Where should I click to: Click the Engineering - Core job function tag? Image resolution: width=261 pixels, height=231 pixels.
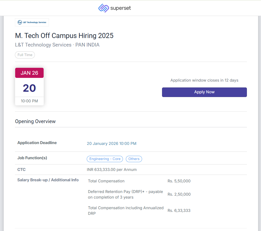click(x=105, y=159)
